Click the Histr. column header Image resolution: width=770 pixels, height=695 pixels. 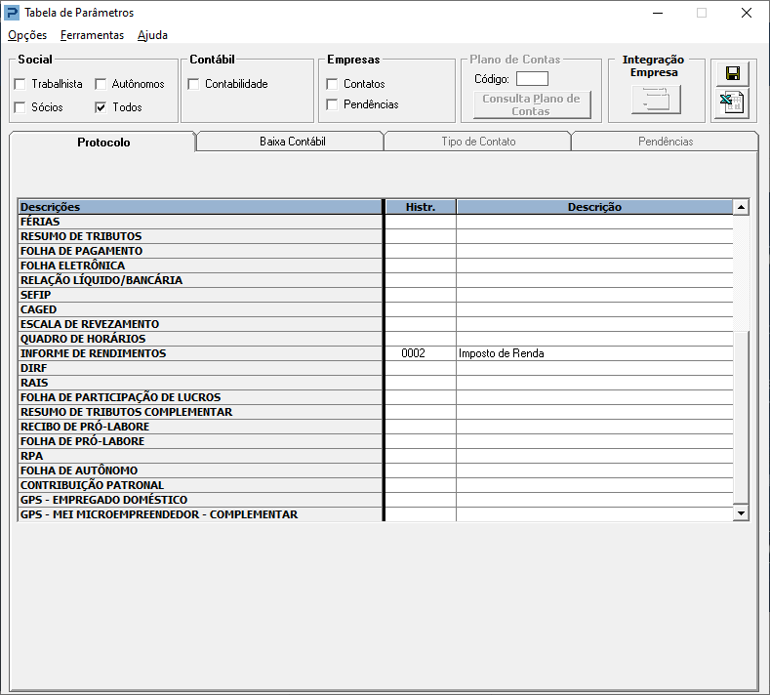tap(421, 207)
